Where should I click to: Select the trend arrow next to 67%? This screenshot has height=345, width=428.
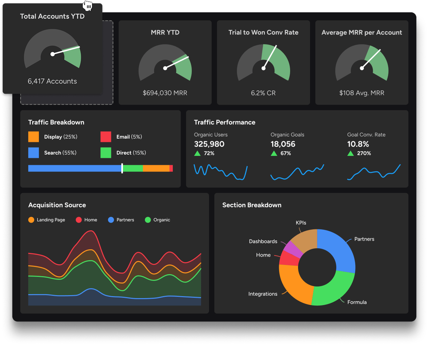(274, 153)
